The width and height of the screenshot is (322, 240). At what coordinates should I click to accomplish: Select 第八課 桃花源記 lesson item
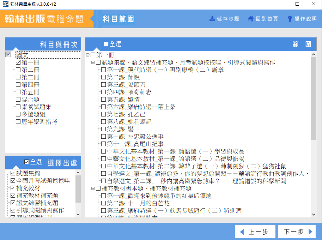[x=129, y=122]
